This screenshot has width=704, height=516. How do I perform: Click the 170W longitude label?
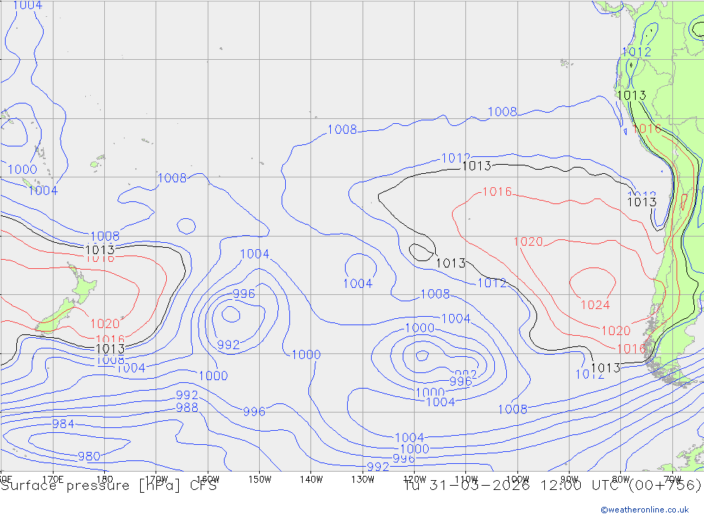coord(156,479)
